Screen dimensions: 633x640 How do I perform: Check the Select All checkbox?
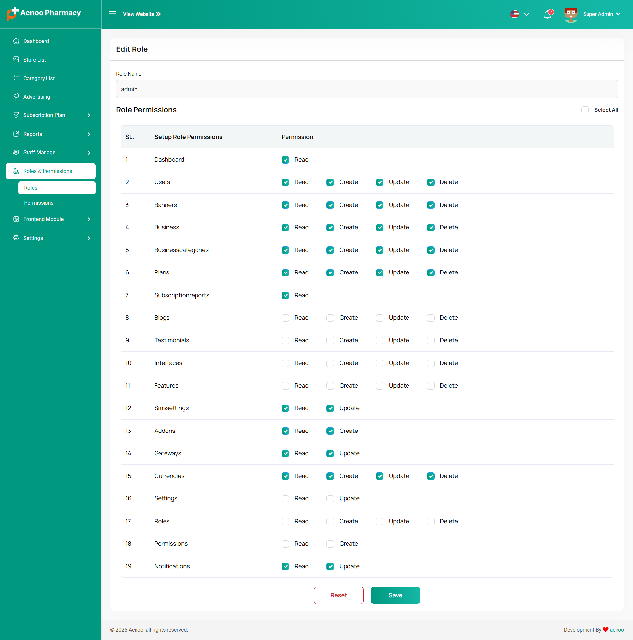point(585,110)
